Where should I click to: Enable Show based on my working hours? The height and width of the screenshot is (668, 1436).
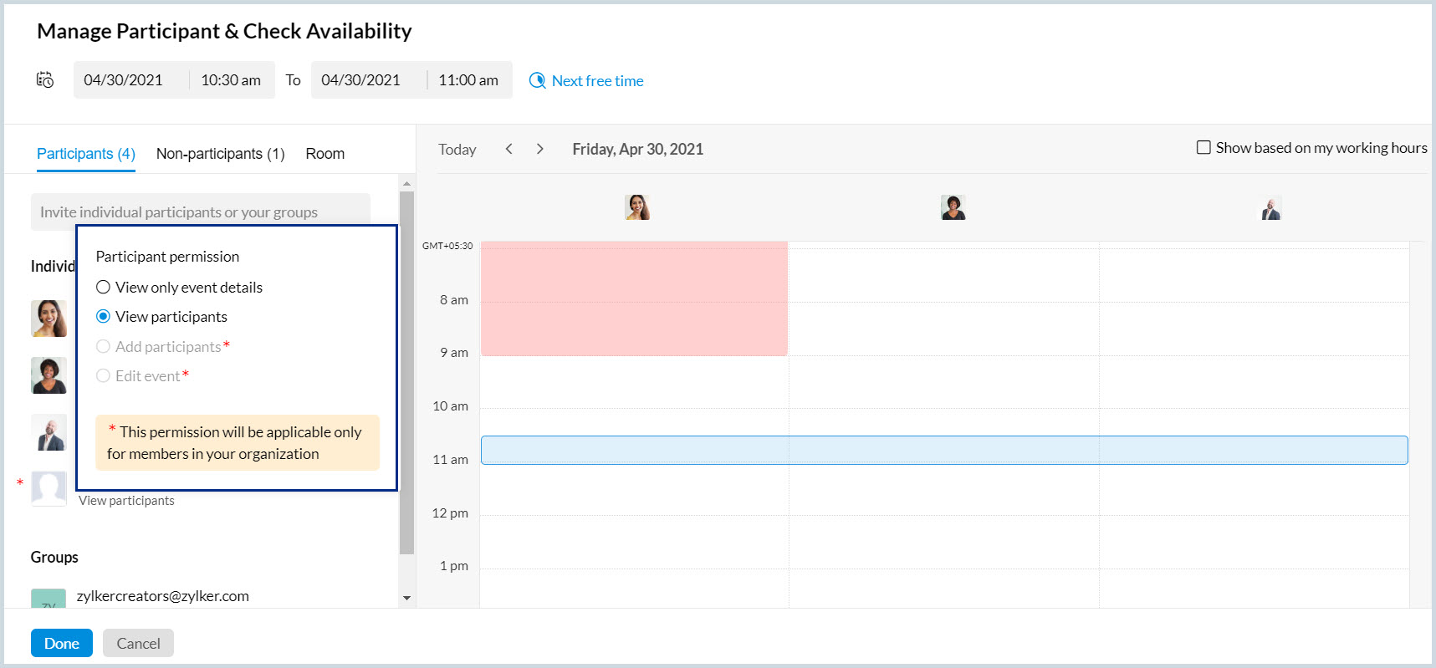click(1203, 148)
